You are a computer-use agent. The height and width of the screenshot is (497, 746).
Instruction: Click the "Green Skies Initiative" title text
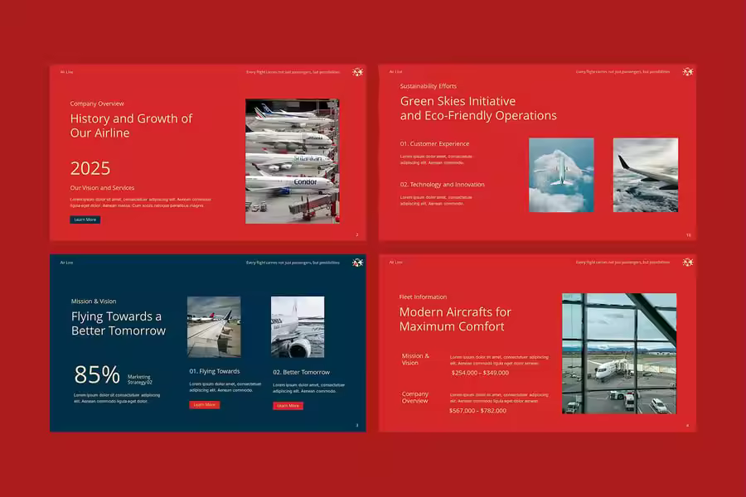458,102
